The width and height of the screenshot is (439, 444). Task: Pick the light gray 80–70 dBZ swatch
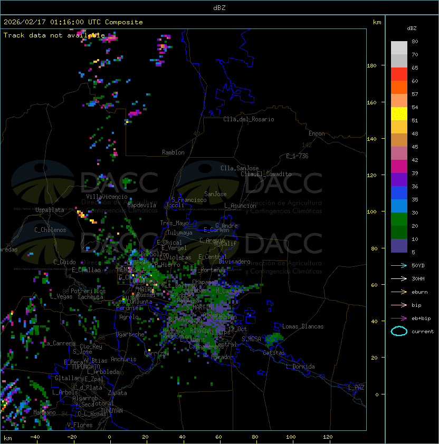pos(399,48)
